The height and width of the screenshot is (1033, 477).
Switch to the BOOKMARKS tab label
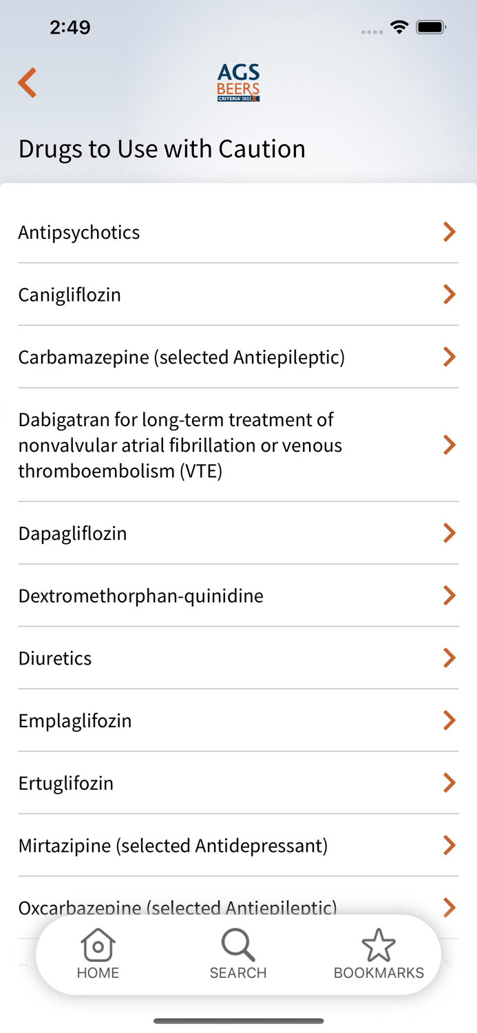coord(379,973)
